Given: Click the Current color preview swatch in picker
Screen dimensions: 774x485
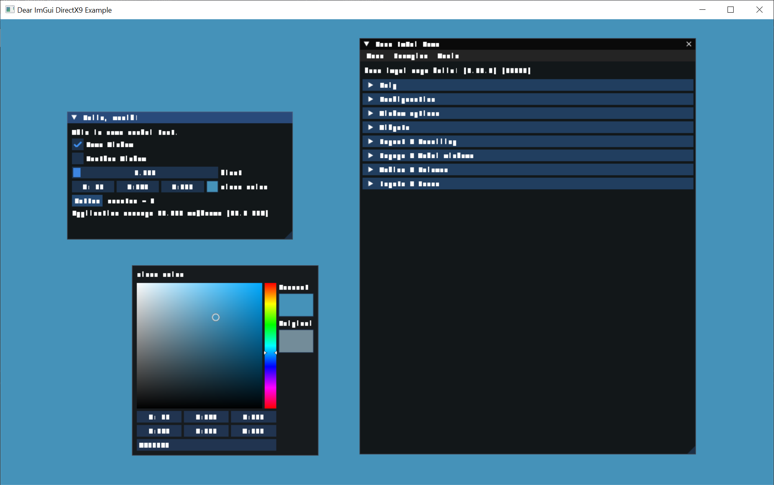Looking at the screenshot, I should [x=296, y=305].
